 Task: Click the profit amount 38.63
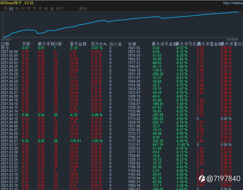[74, 178]
